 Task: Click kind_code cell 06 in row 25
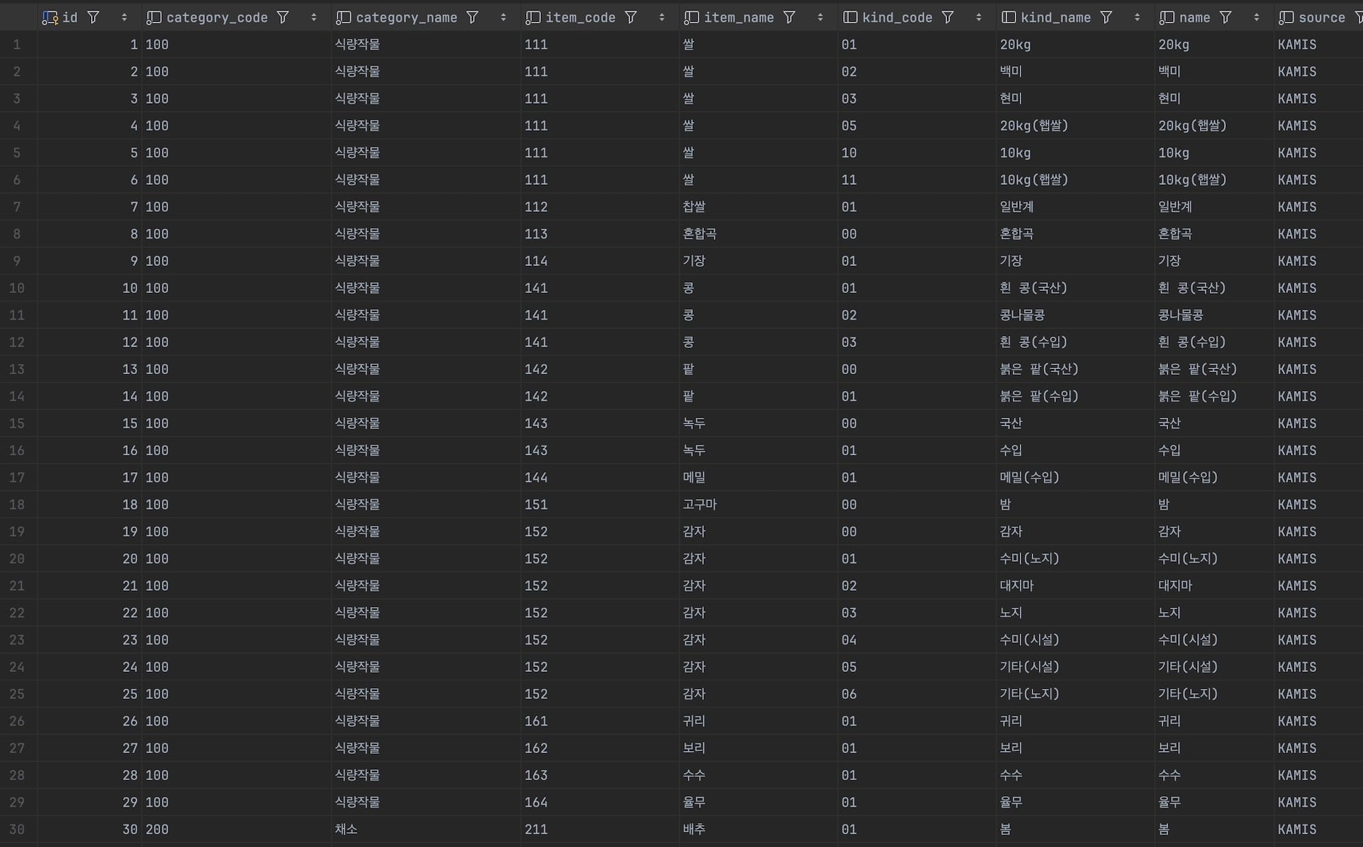coord(849,694)
